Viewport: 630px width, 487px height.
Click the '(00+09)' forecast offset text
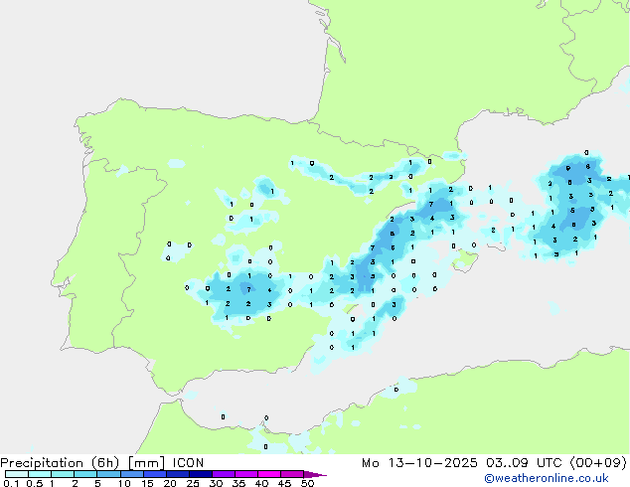(598, 463)
